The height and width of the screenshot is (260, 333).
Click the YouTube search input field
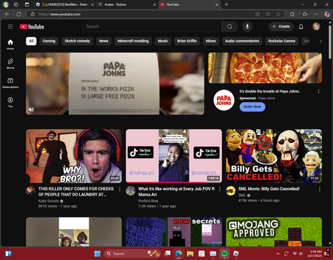152,27
